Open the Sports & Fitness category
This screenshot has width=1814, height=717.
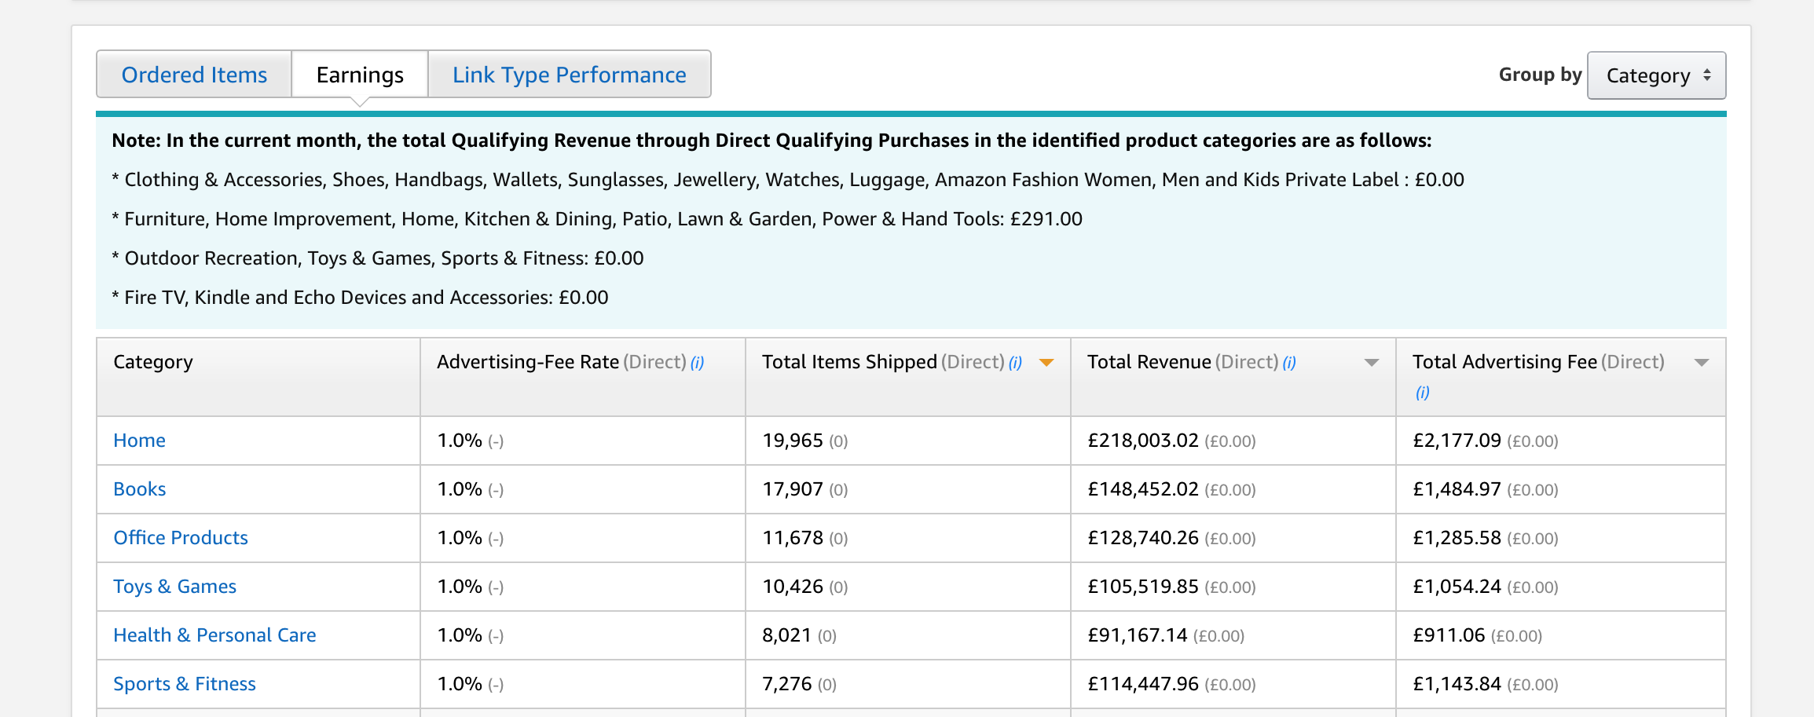pyautogui.click(x=185, y=684)
